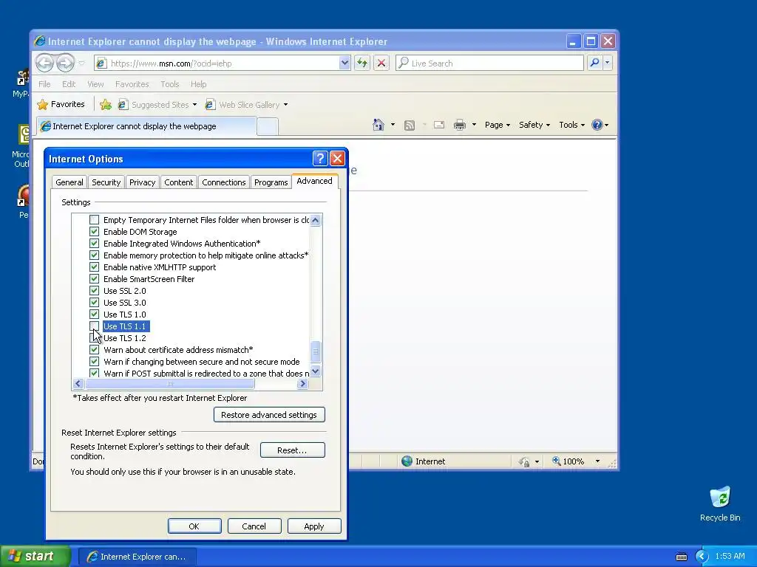Click the Reset... button

tap(292, 450)
